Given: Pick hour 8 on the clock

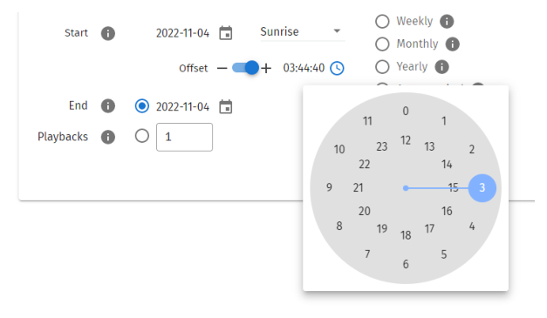Looking at the screenshot, I should [339, 226].
